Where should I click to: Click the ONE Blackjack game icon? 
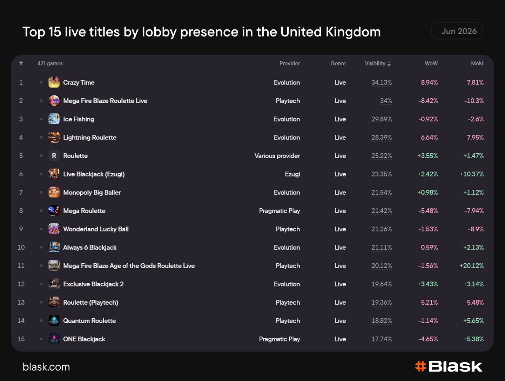[54, 339]
